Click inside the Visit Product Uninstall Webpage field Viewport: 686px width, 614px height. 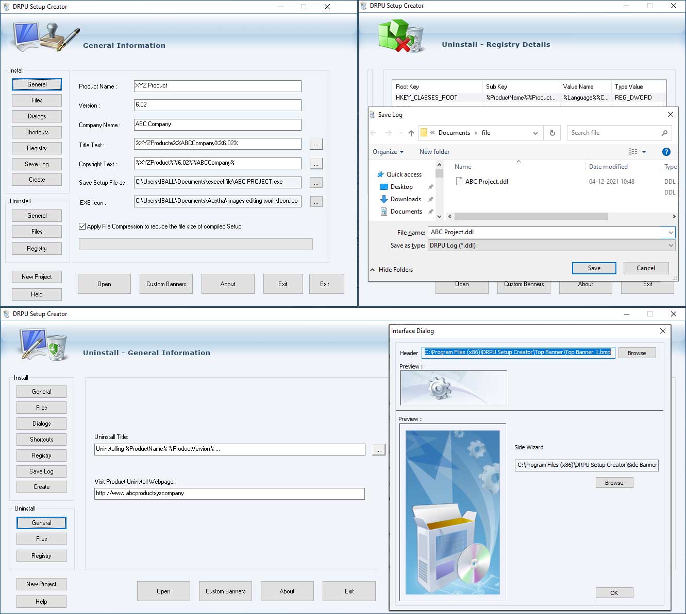pyautogui.click(x=229, y=493)
